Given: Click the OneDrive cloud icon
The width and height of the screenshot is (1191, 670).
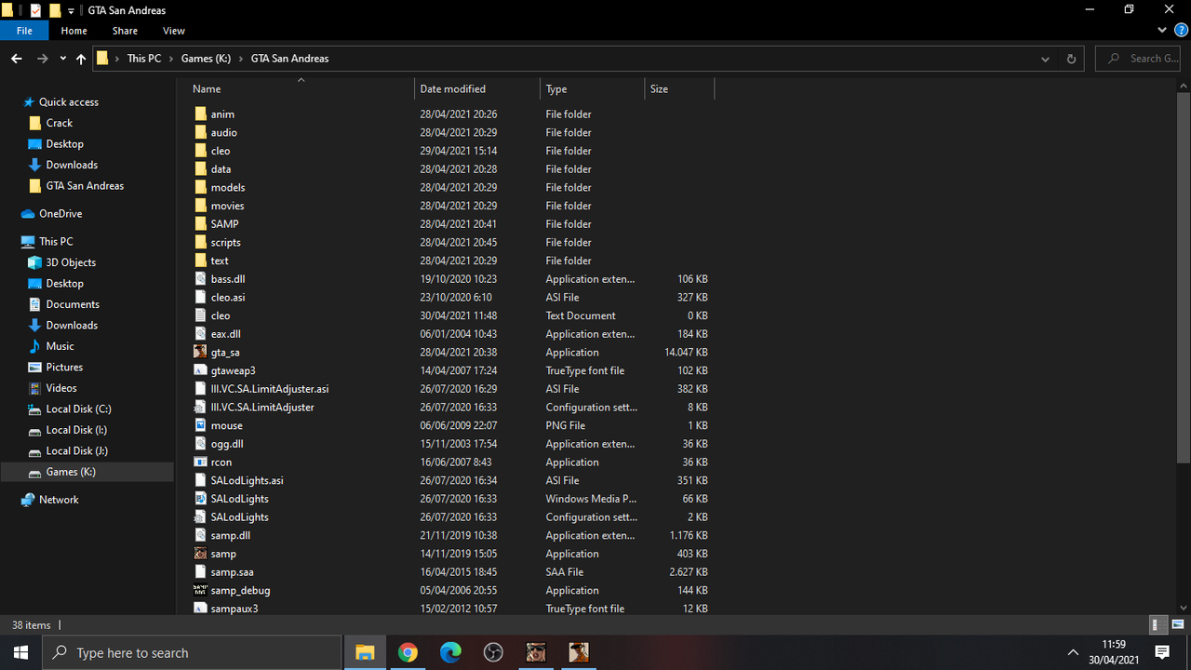Looking at the screenshot, I should pyautogui.click(x=28, y=213).
